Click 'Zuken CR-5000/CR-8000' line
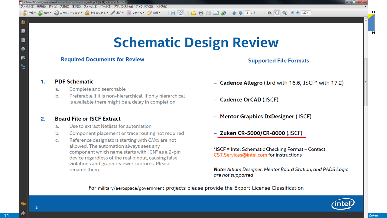This screenshot has width=387, height=218. 261,133
